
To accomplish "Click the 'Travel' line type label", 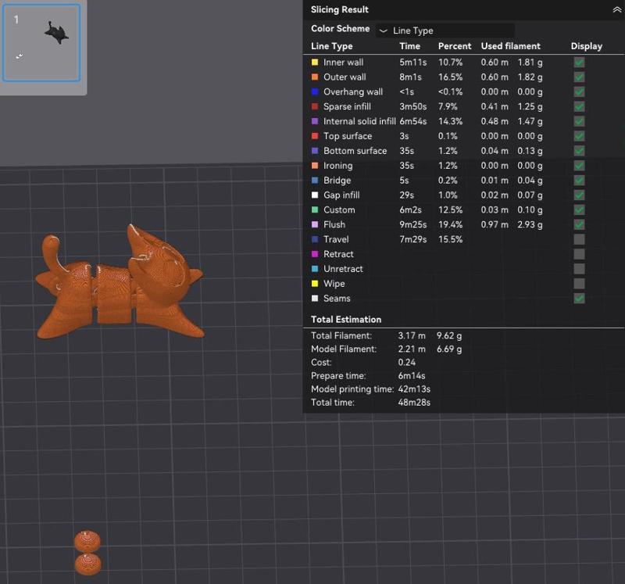I will pos(336,239).
